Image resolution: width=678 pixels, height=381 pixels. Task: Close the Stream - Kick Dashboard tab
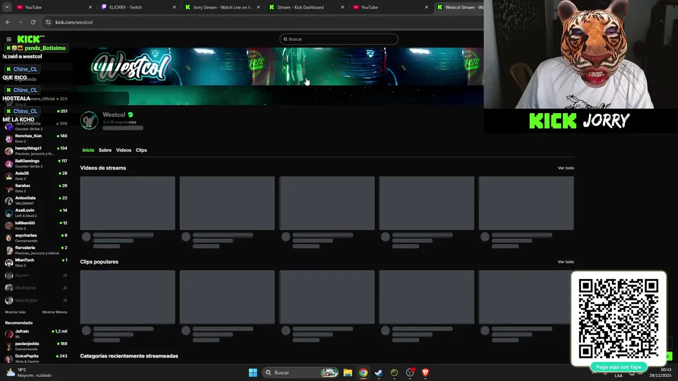(x=342, y=7)
